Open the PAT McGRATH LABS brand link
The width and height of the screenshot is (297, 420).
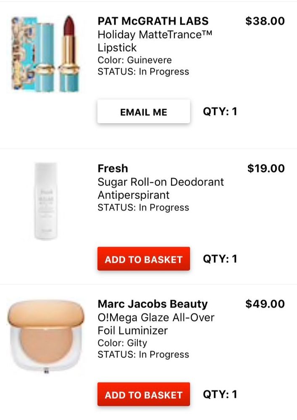coord(153,21)
